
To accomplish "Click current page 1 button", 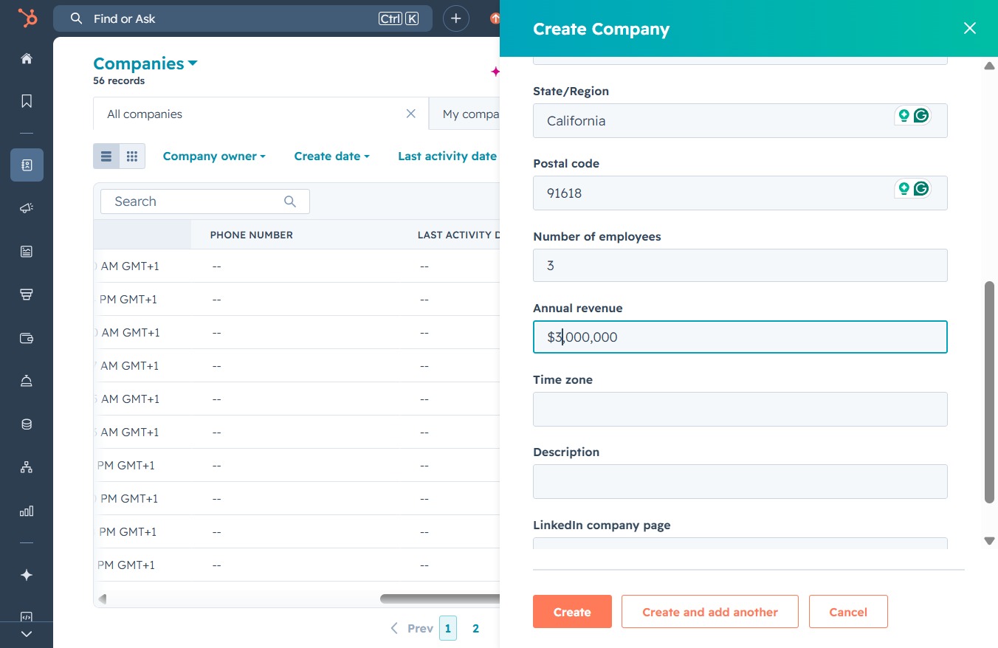I will click(447, 629).
